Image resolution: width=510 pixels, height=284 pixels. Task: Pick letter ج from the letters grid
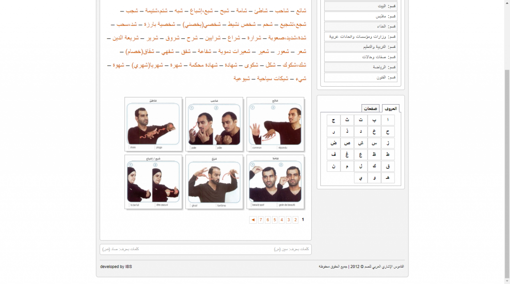pos(333,120)
